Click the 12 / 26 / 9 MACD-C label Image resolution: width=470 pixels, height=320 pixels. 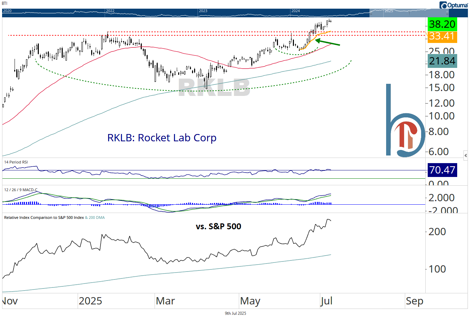point(20,190)
